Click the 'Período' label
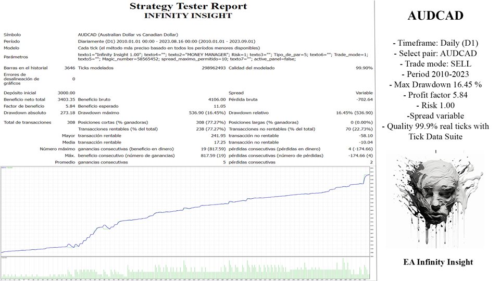500x281 pixels. tap(11, 42)
